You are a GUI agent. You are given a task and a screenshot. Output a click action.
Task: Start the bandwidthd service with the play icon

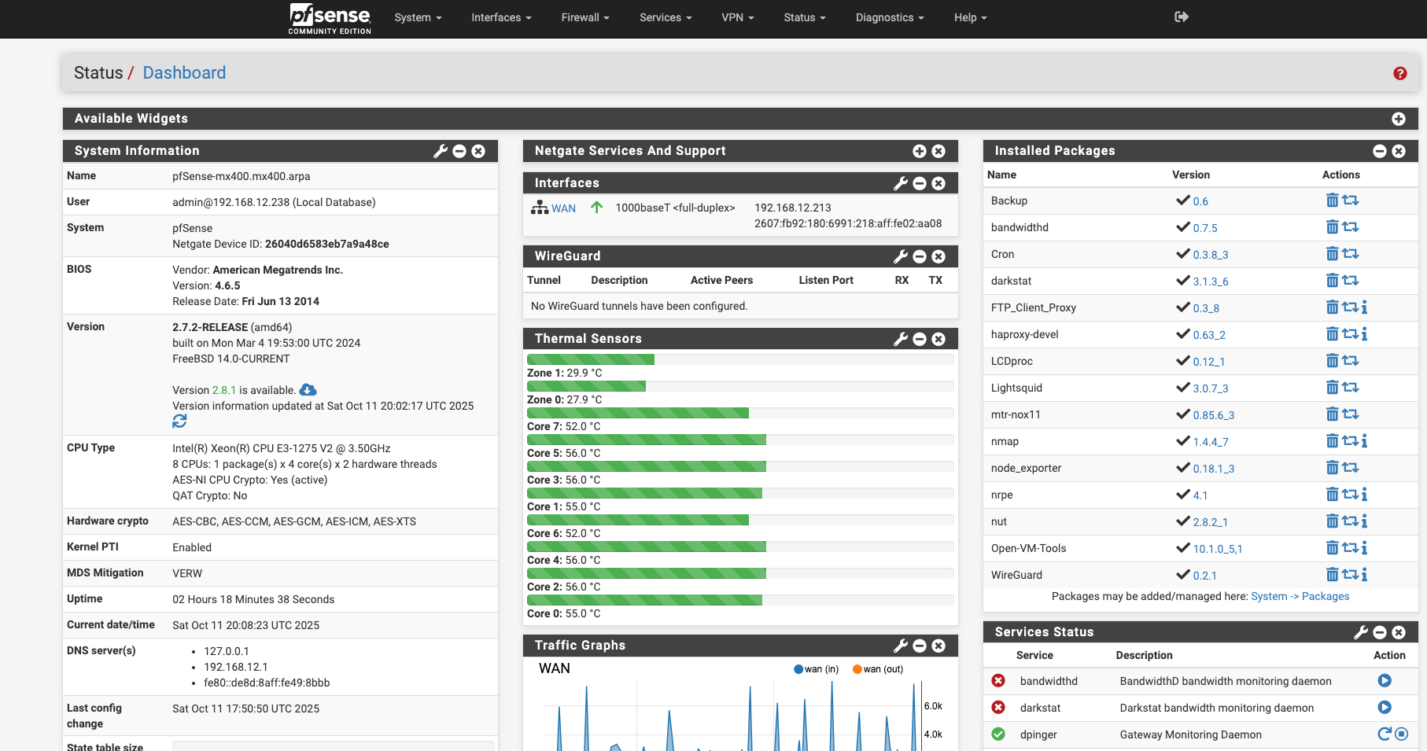tap(1385, 681)
